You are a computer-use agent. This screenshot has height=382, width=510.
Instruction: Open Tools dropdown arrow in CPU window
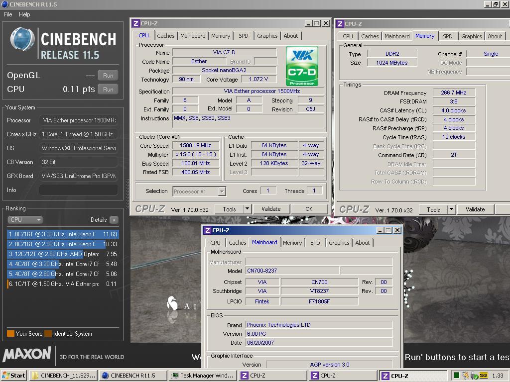pyautogui.click(x=247, y=209)
